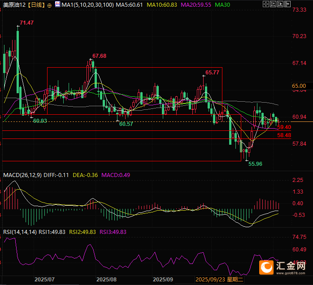Click the 71.47 high price label
The image size is (313, 285).
(26, 22)
